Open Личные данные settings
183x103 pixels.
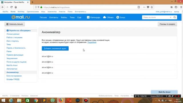[x=13, y=34]
